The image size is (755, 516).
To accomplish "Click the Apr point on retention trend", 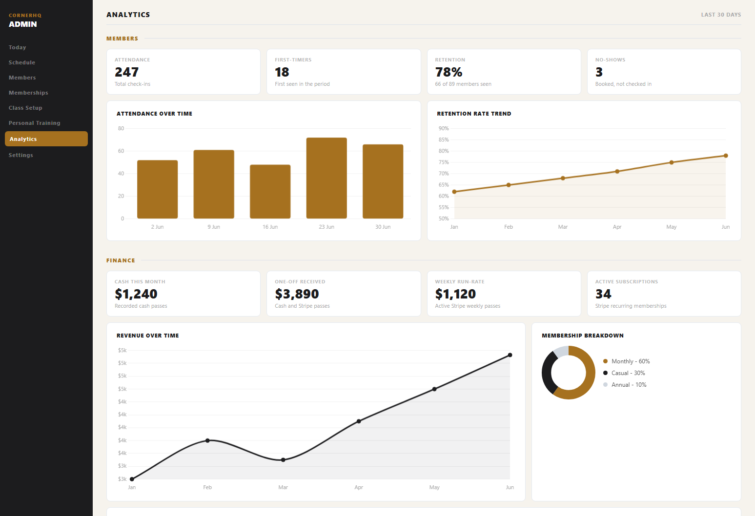I will pyautogui.click(x=617, y=171).
